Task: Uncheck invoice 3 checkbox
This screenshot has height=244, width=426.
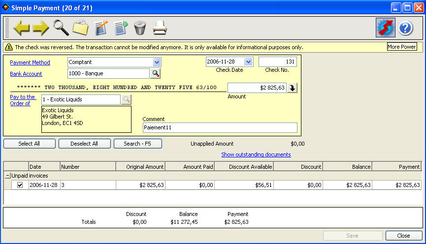Action: [x=20, y=185]
